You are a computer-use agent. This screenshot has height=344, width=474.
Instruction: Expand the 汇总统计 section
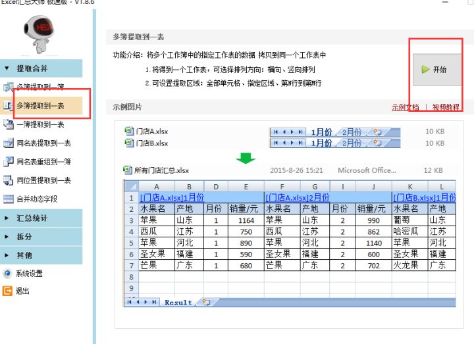coord(41,218)
